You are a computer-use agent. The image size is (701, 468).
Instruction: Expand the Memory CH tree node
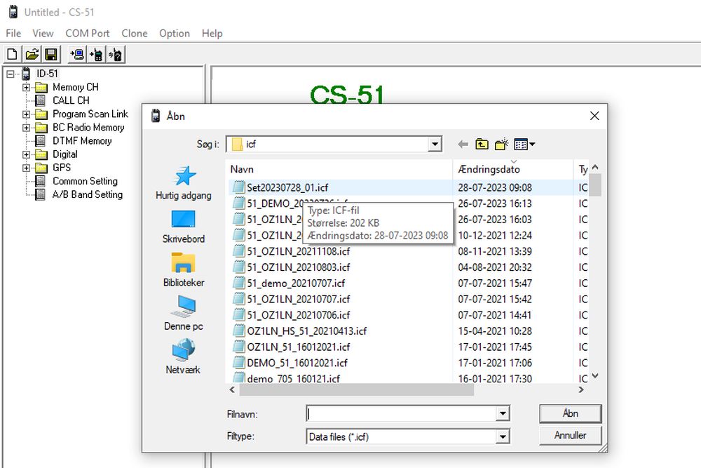coord(27,87)
